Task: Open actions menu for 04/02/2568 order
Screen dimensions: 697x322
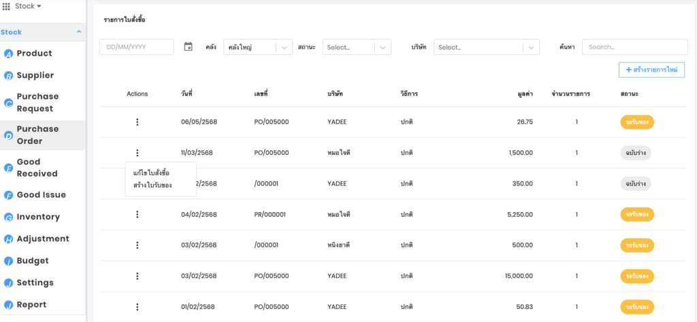Action: coord(137,215)
